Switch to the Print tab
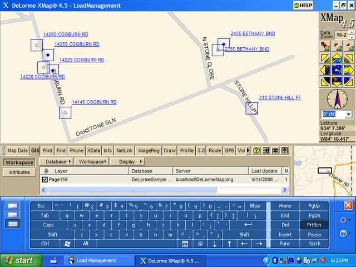Screen dimensions: 356x267 (x=47, y=151)
